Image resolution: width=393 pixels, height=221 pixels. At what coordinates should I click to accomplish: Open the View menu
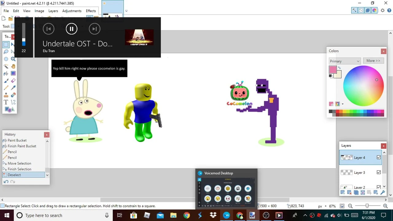click(x=27, y=11)
